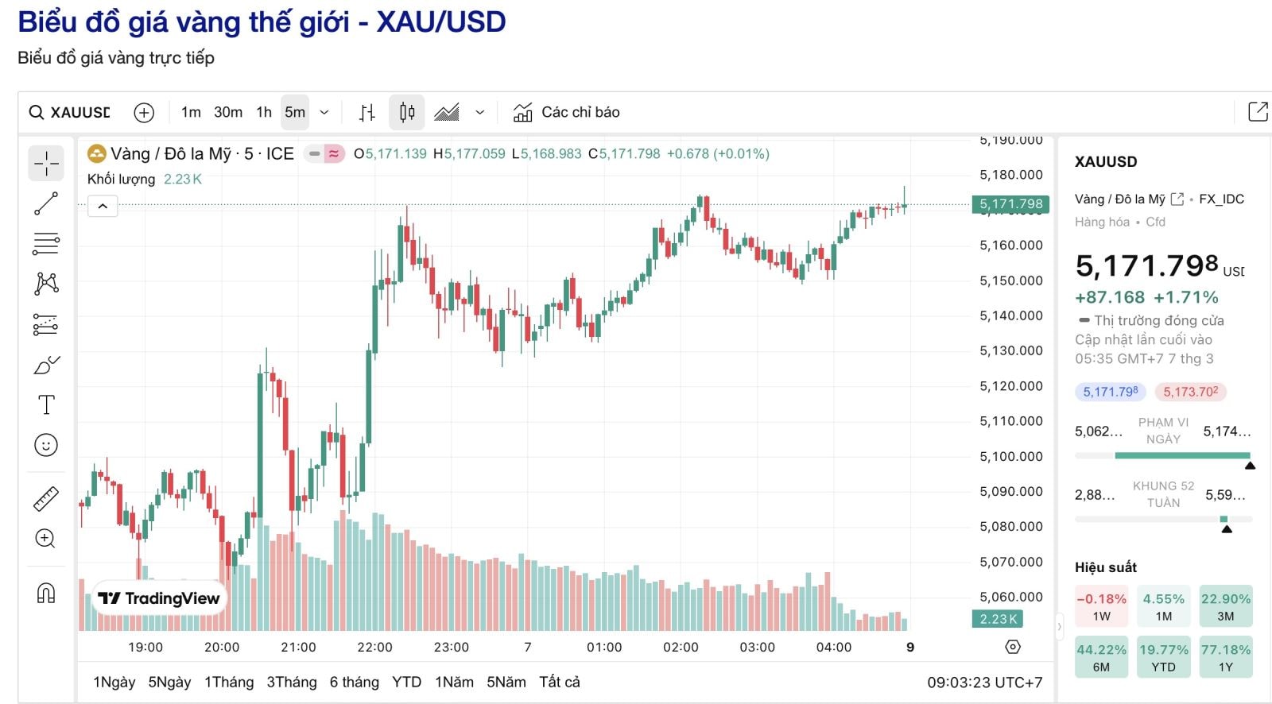Switch range to 6 tháng

[x=354, y=682]
